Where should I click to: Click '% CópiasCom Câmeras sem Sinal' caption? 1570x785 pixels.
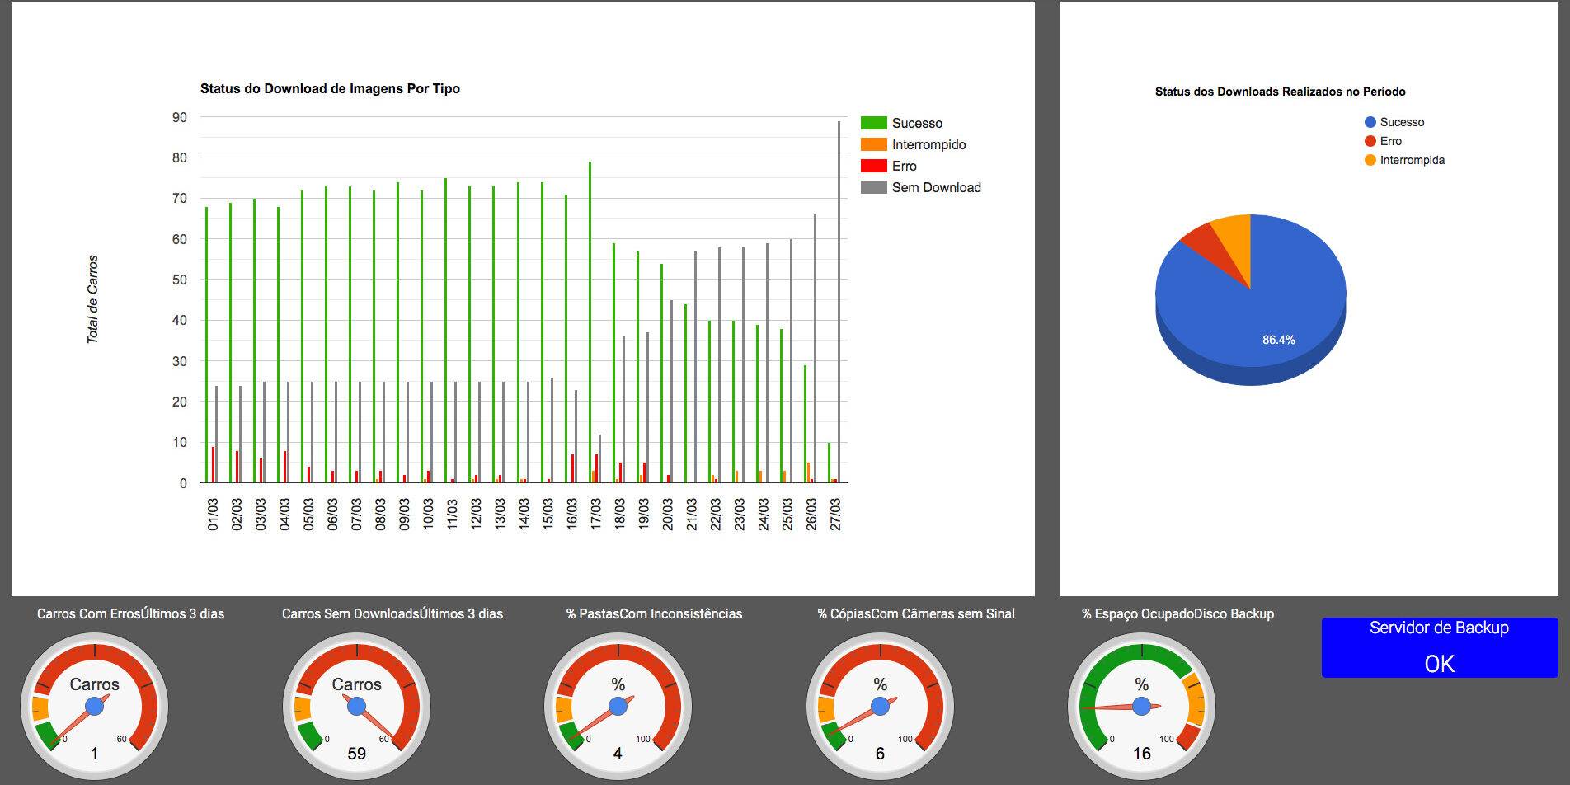tap(916, 613)
